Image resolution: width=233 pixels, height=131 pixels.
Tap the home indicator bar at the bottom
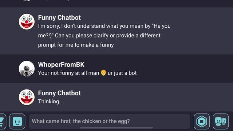pos(116,128)
